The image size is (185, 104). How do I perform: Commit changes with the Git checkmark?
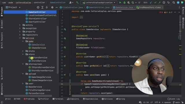[x=155, y=3]
